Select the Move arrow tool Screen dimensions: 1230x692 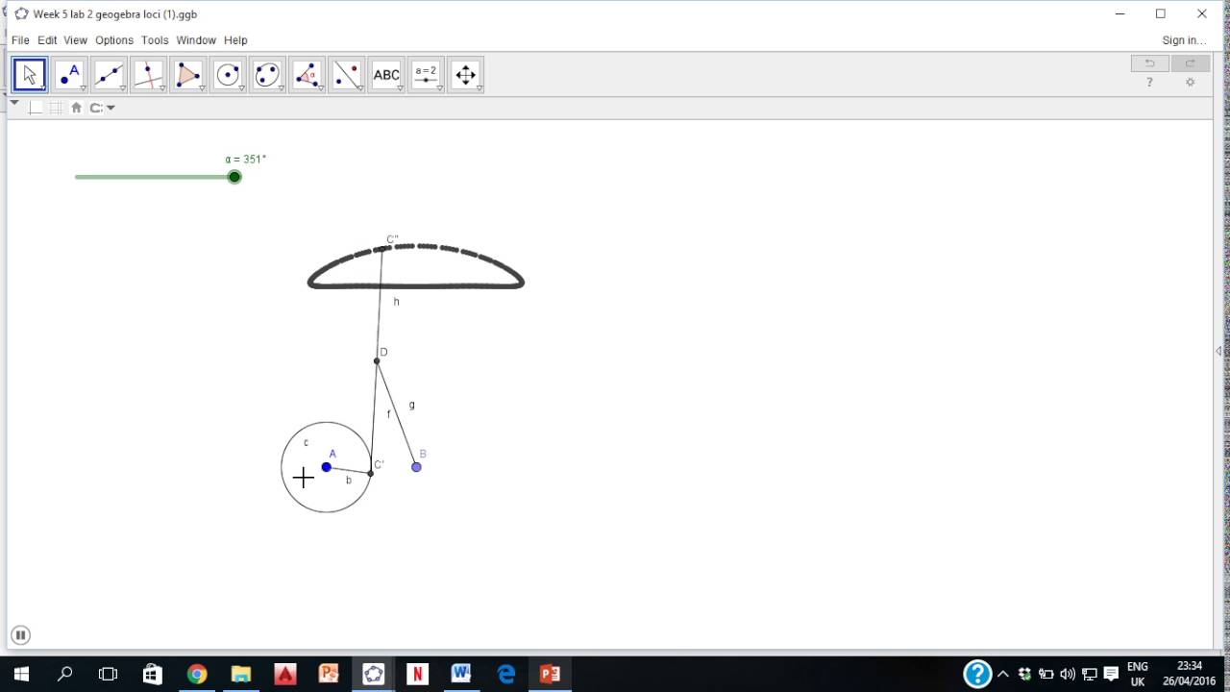click(30, 74)
